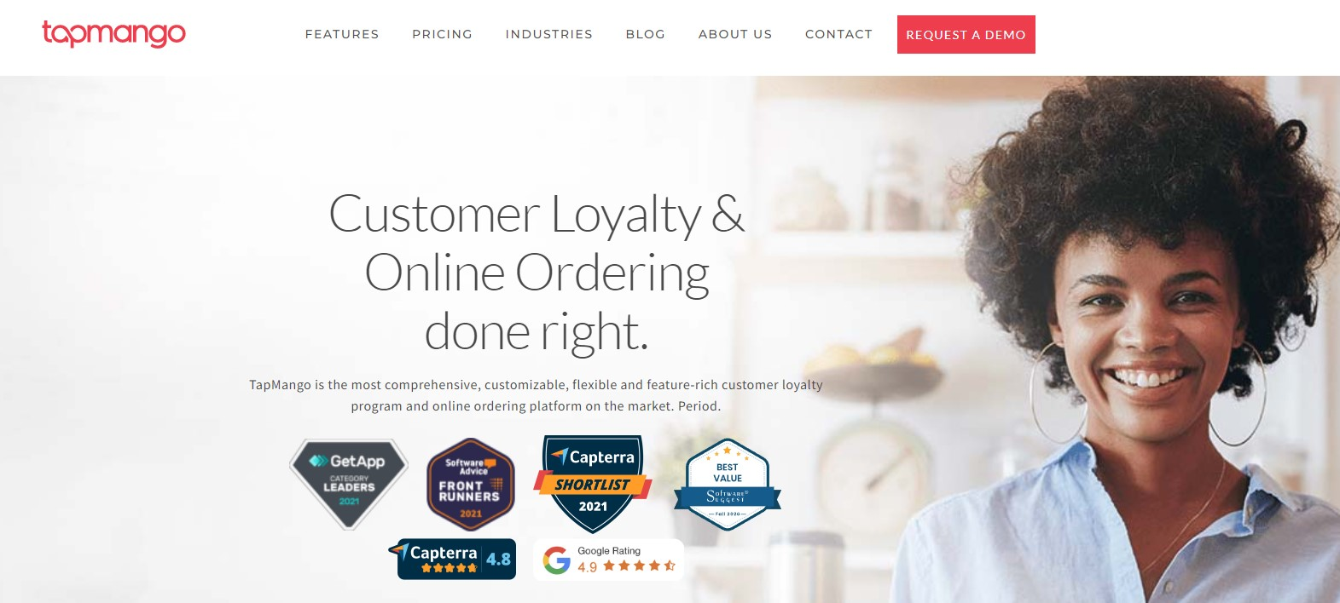Image resolution: width=1340 pixels, height=603 pixels.
Task: Click the Google rating stars
Action: pyautogui.click(x=640, y=566)
